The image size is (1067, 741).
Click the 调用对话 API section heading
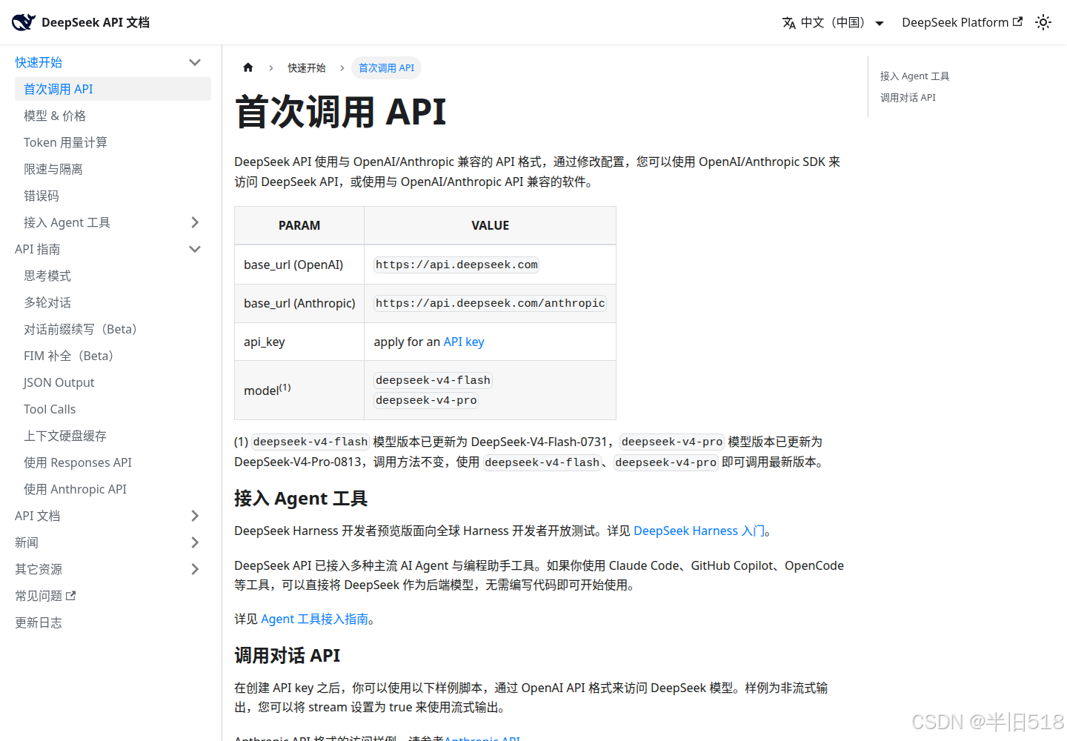point(287,656)
